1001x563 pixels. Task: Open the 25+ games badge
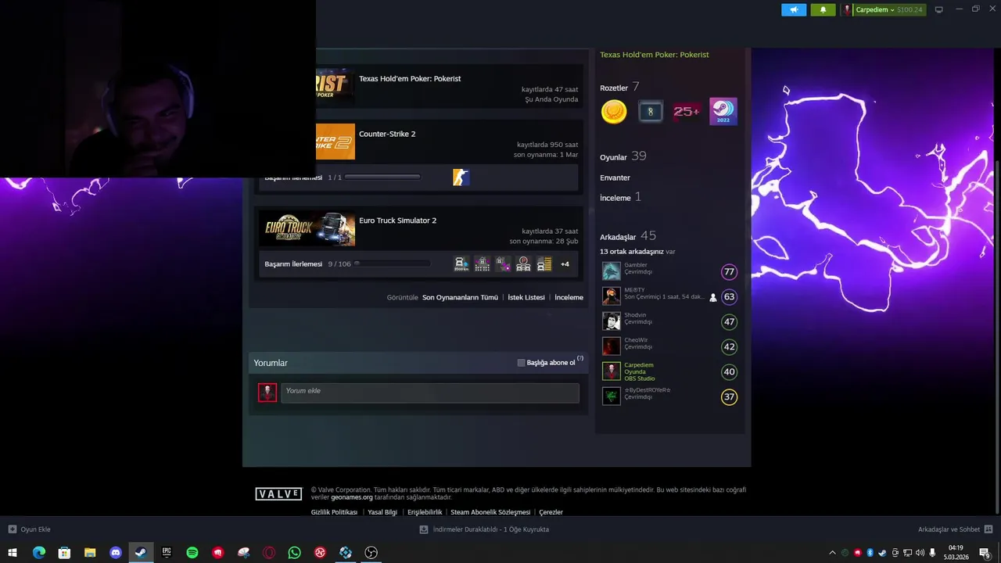687,112
